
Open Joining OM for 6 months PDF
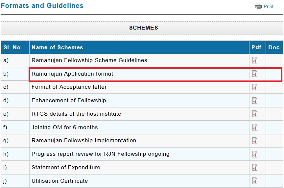click(x=255, y=127)
